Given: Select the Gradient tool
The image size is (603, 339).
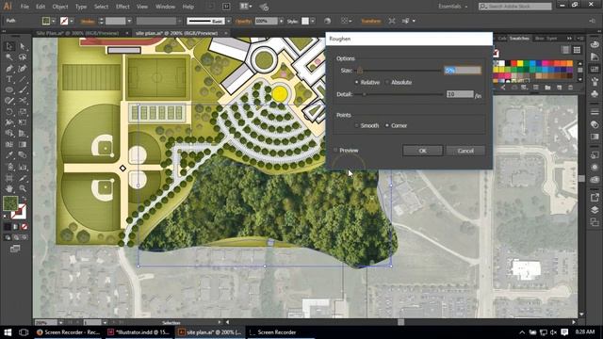Looking at the screenshot, I should (23, 144).
